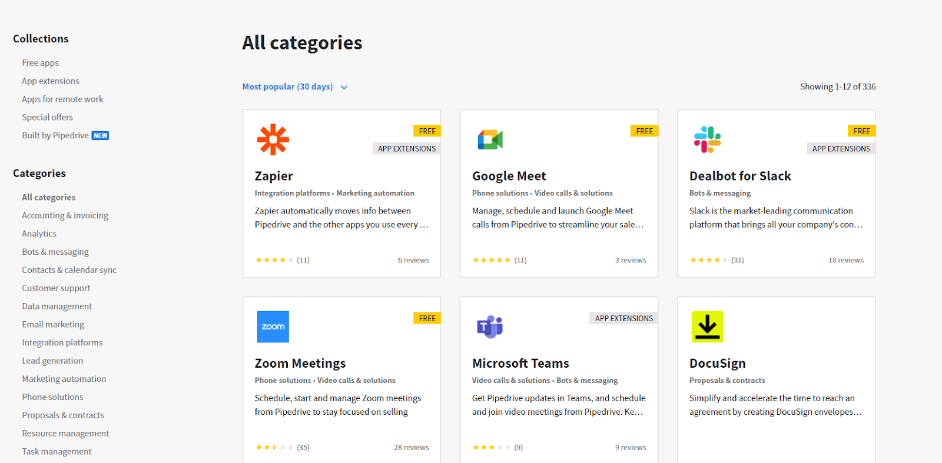Viewport: 942px width, 463px height.
Task: Select the Email marketing category
Action: (53, 324)
